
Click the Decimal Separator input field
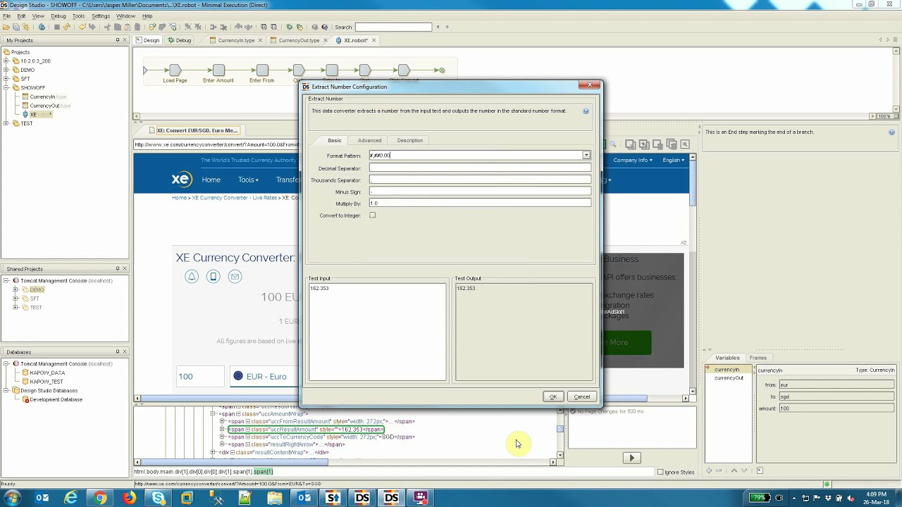click(x=480, y=168)
